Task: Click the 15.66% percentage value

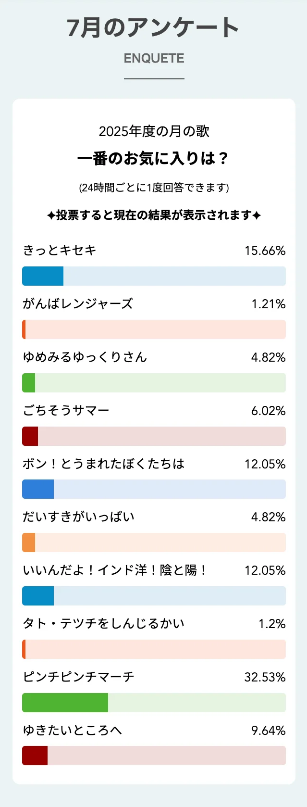Action: tap(265, 251)
